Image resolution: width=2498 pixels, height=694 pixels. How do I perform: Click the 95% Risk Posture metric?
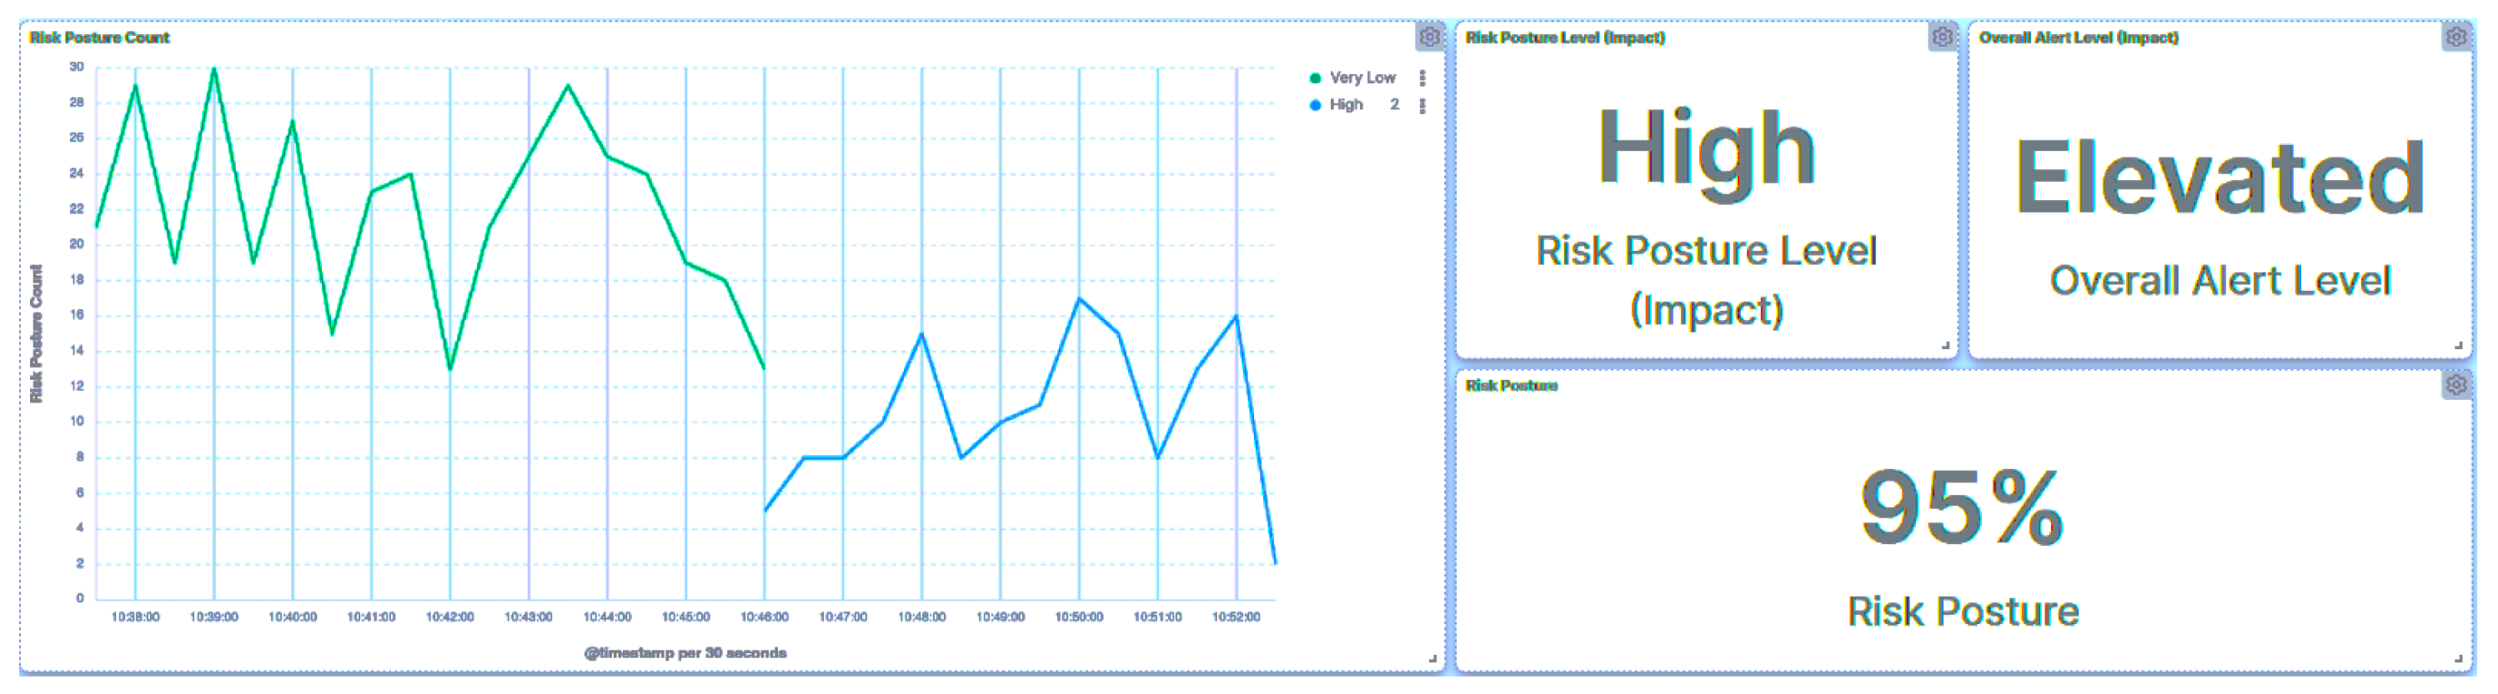pyautogui.click(x=1962, y=507)
